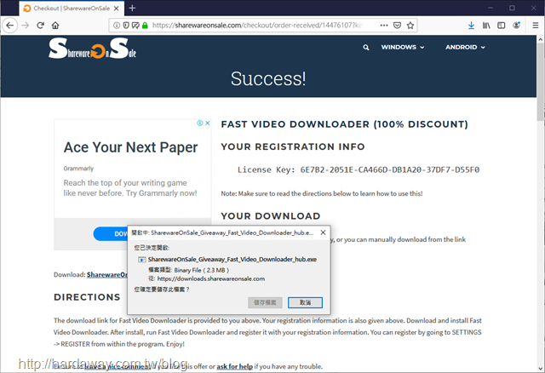Screen dimensions: 545x373
Task: Click the FAST VIDEO DOWNLOADER heading
Action: pyautogui.click(x=344, y=124)
